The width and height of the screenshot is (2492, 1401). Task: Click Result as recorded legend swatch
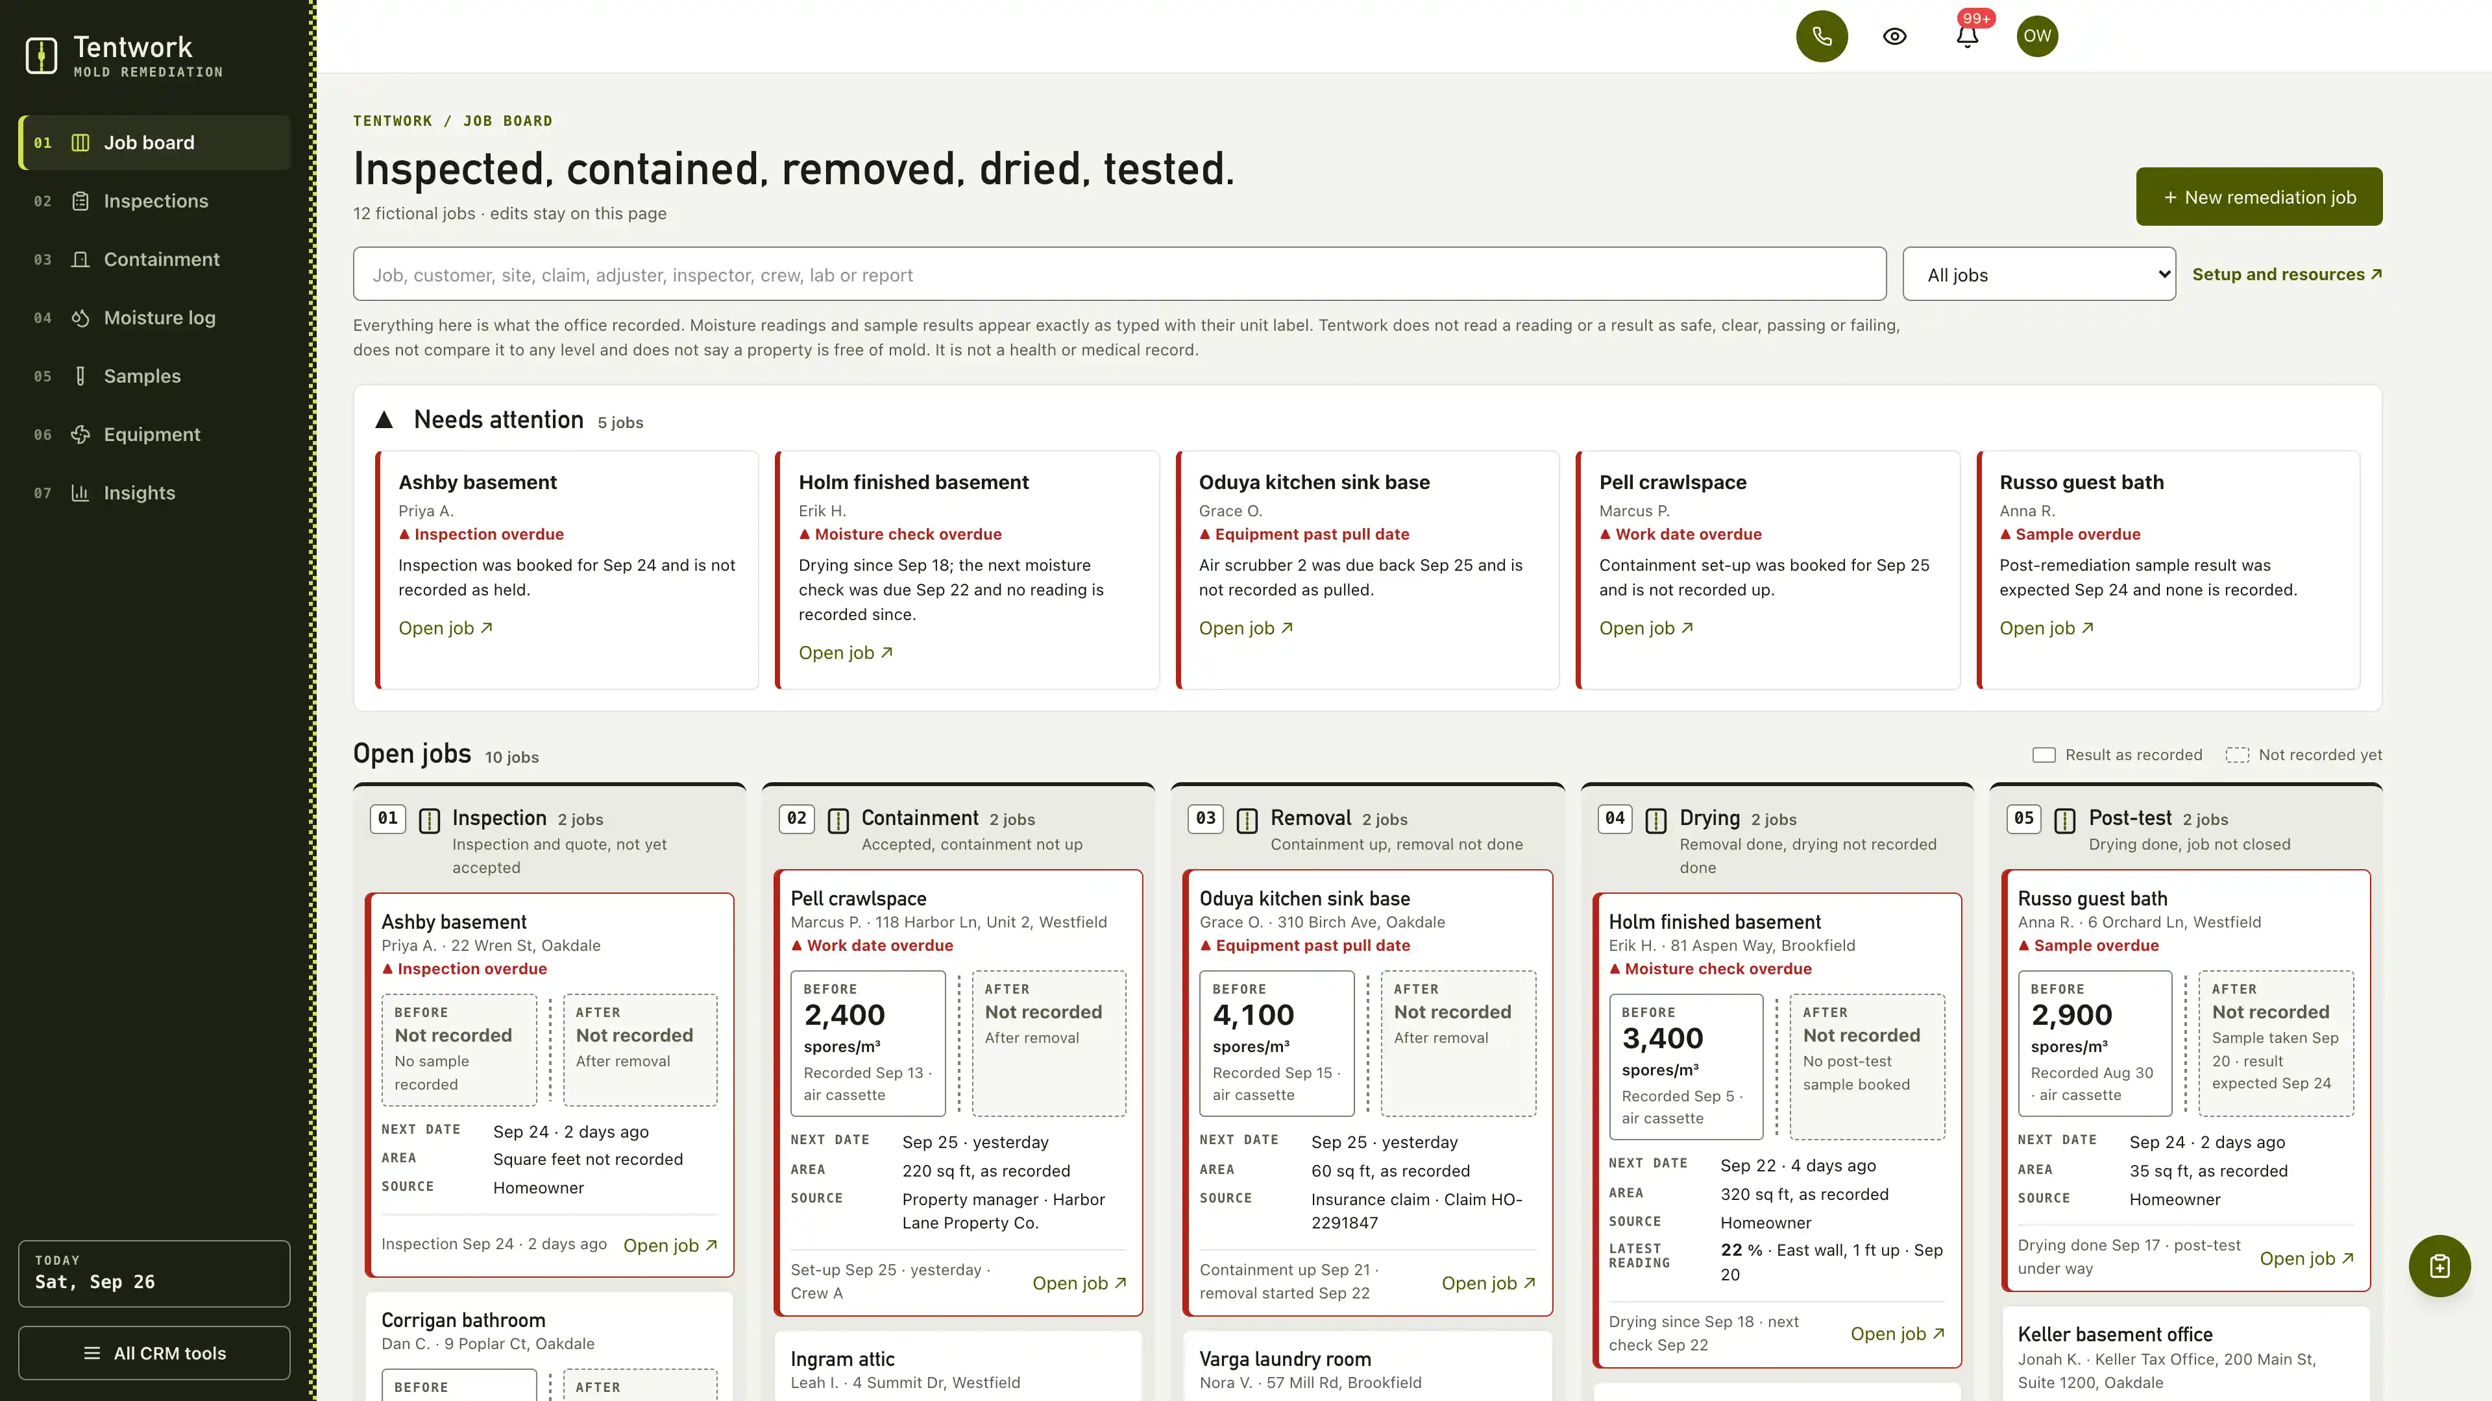point(2043,755)
